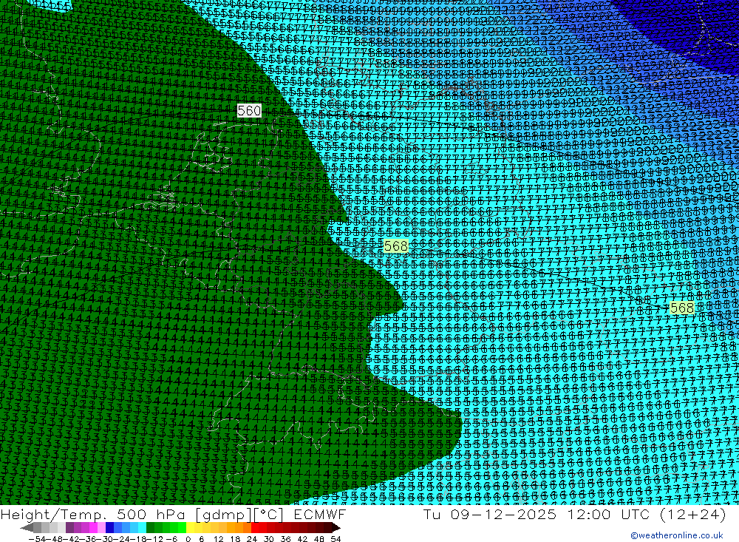Select the dark blue swatch above the -30 label
Viewport: 739px width, 542px height.
pos(110,527)
